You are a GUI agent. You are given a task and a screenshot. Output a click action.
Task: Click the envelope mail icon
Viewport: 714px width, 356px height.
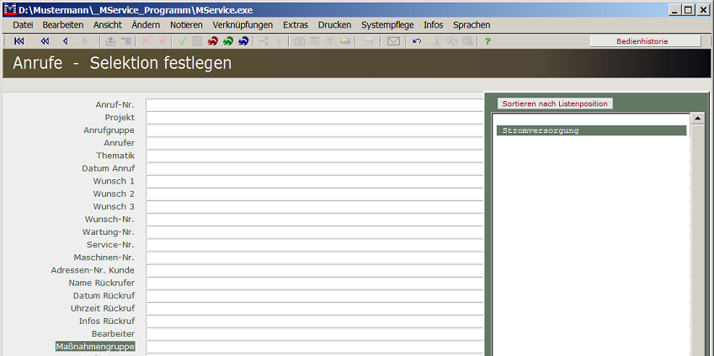(393, 41)
